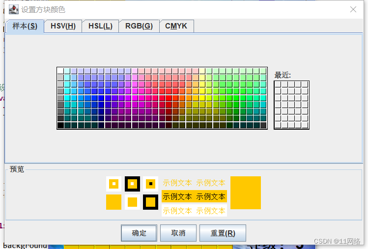368x249 pixels.
Task: Pick the pure cyan swatch in the palette
Action: 67,98
